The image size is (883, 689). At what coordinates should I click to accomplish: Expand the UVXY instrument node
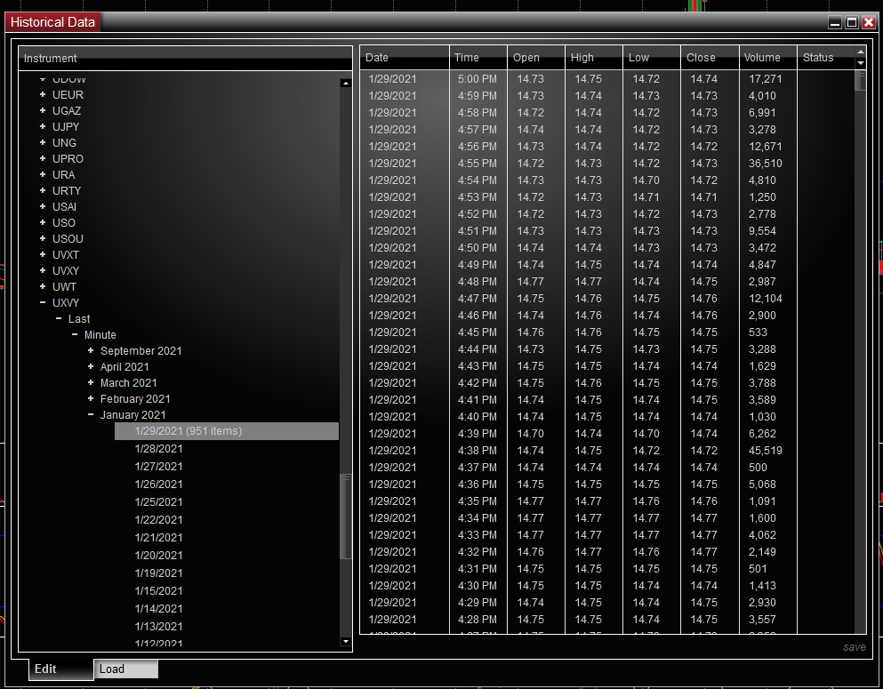pos(43,271)
